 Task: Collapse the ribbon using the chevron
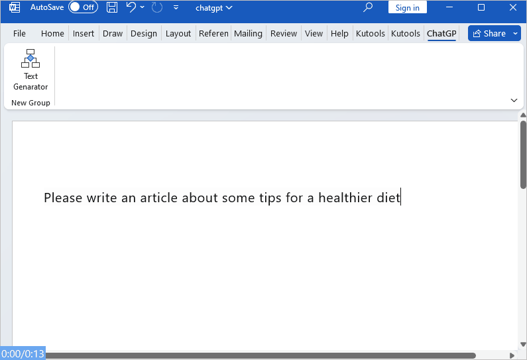(514, 100)
